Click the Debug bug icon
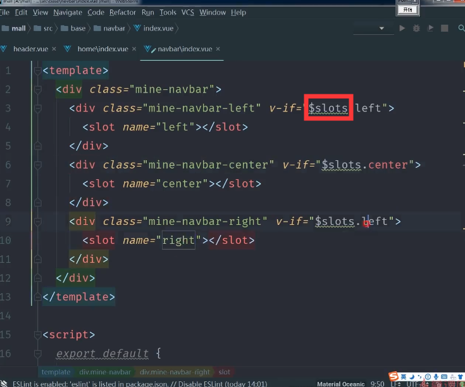465x387 pixels. pos(416,29)
